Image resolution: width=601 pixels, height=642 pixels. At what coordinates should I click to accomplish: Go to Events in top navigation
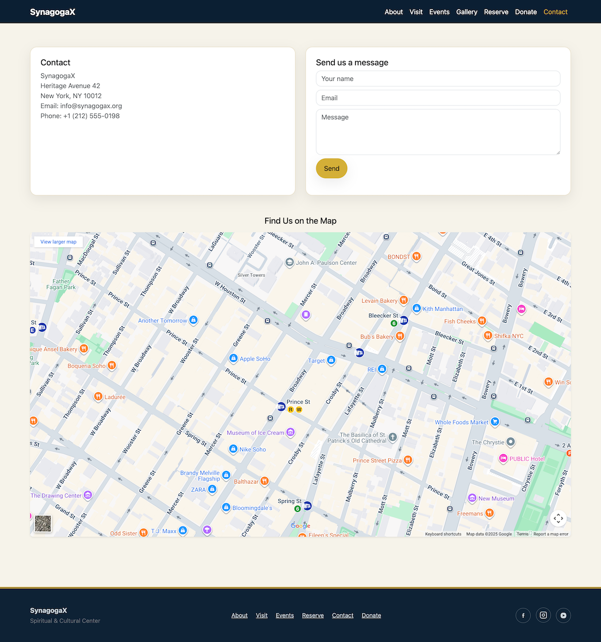(x=439, y=12)
